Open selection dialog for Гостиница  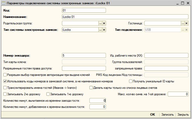point(183,23)
